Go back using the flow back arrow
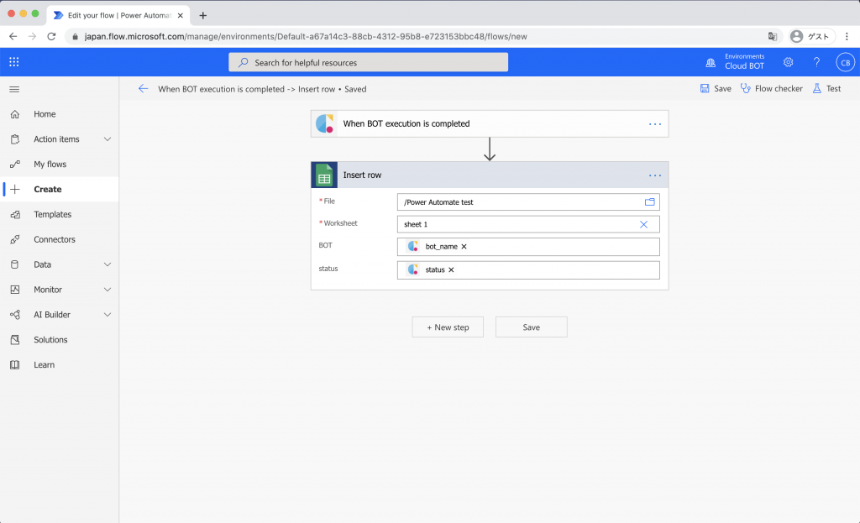The image size is (860, 523). [143, 88]
